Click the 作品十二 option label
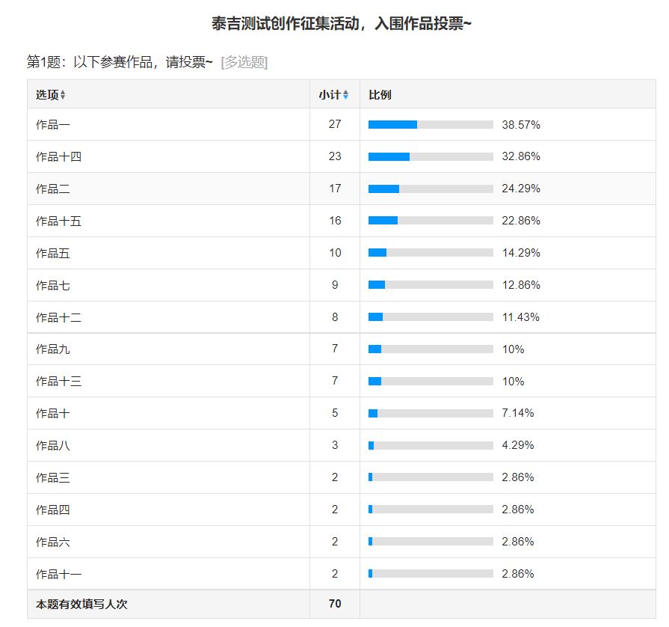Screen dimensions: 669x627 (58, 318)
